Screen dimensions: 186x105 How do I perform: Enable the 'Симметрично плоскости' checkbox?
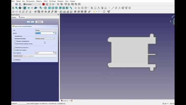14,48
